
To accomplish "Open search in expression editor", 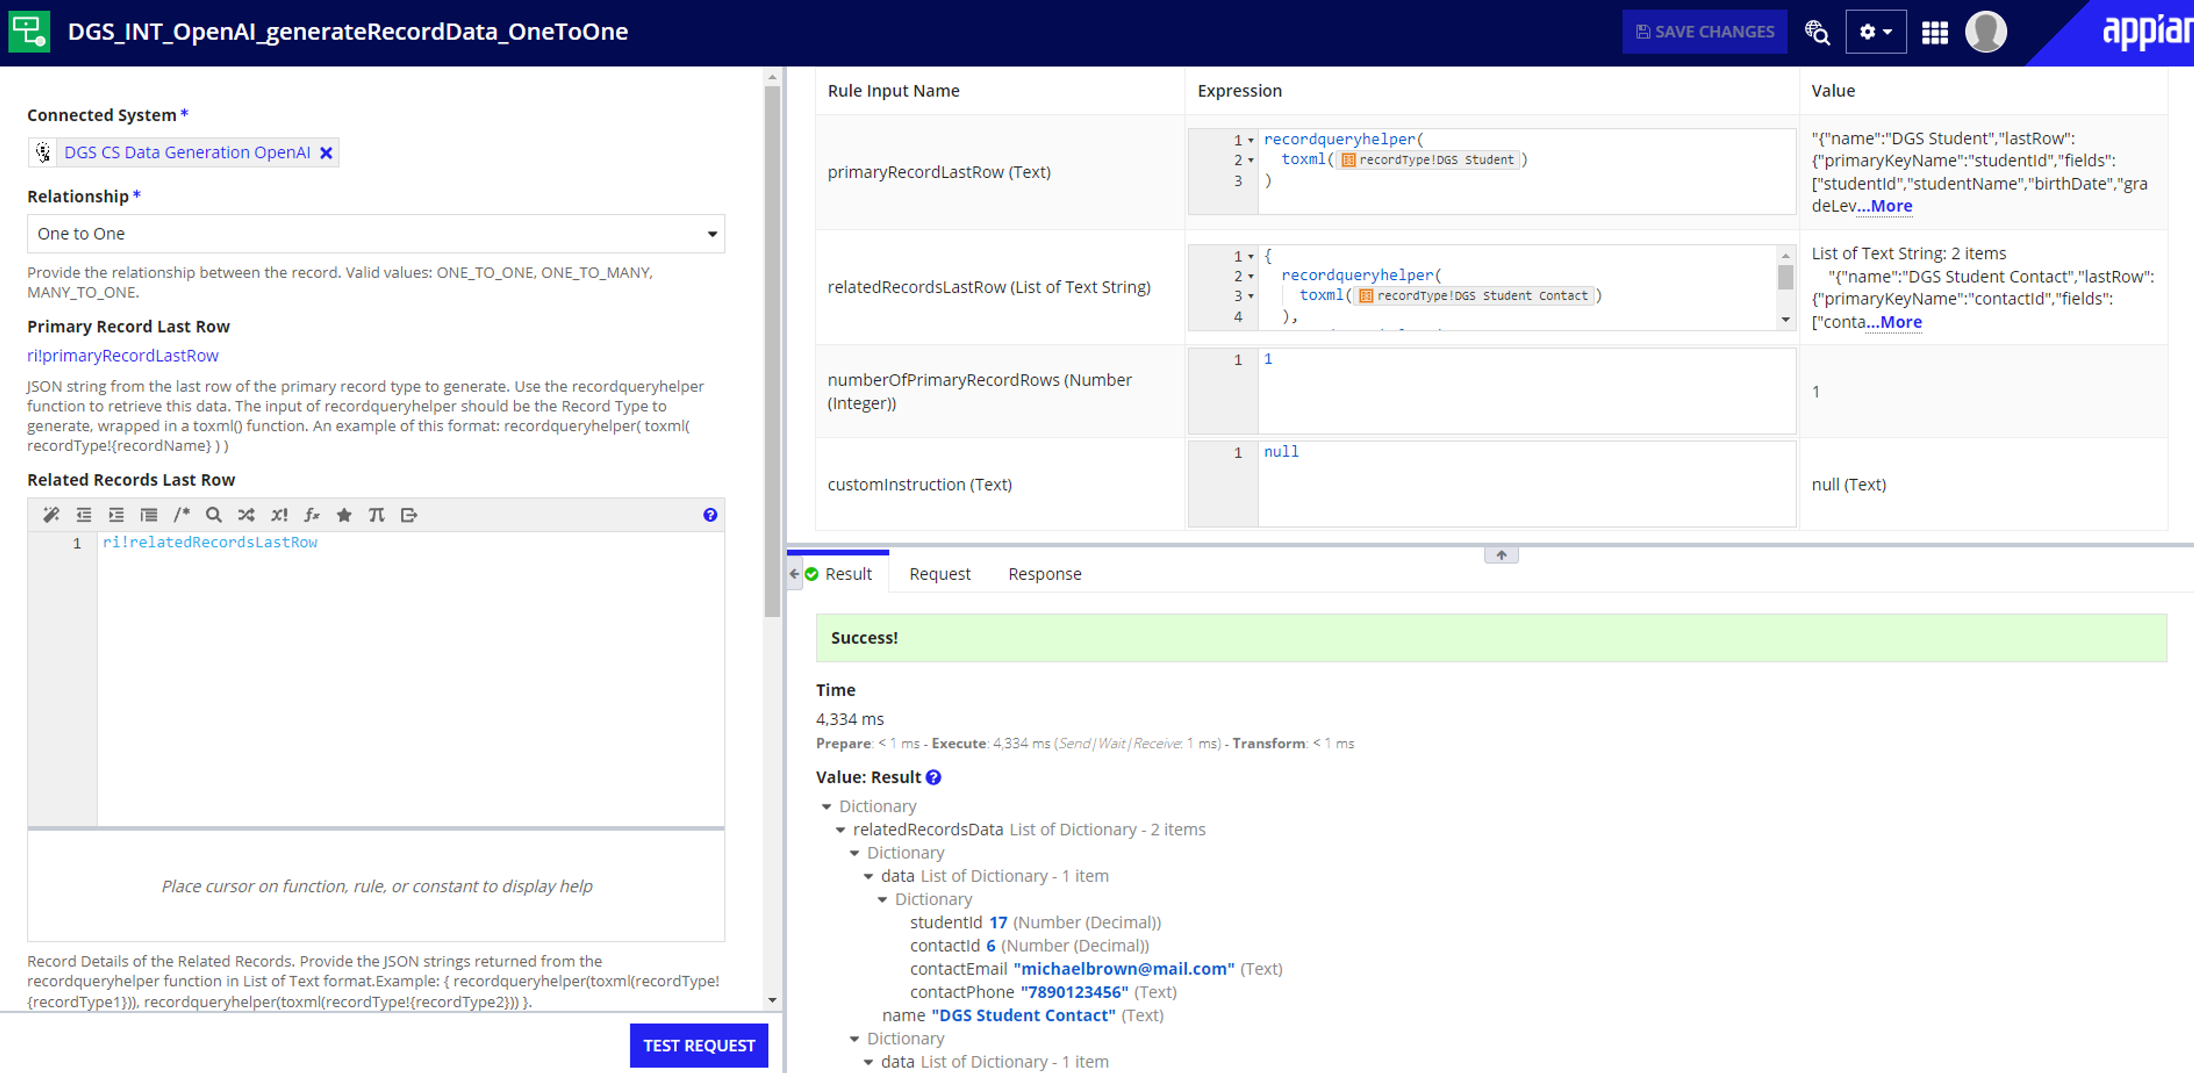I will (214, 515).
